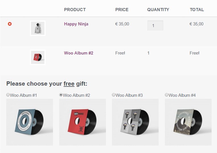Click the Woo Album #1 gift label
Image resolution: width=217 pixels, height=153 pixels.
(x=24, y=95)
